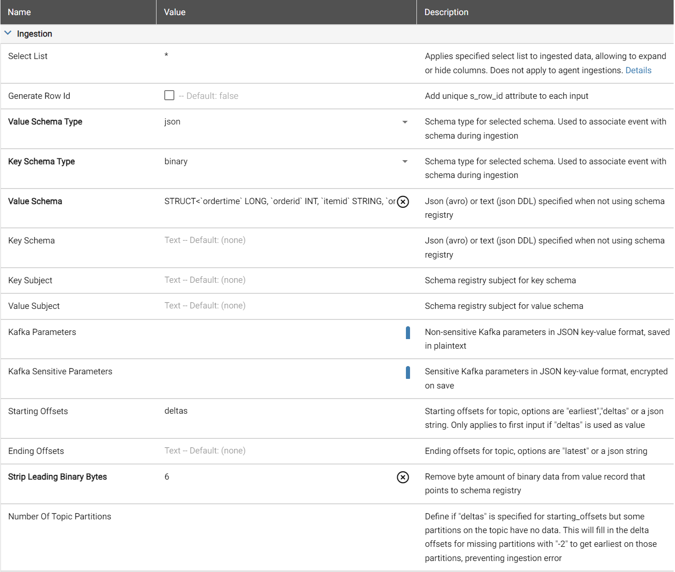Screen dimensions: 675x572
Task: Collapse the Ingestion section chevron
Action: 8,33
